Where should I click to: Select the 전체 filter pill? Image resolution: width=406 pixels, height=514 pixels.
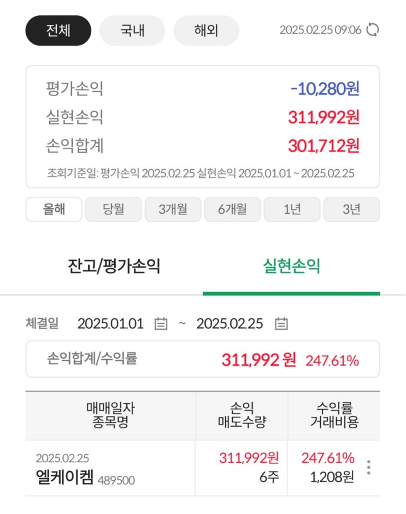(58, 30)
